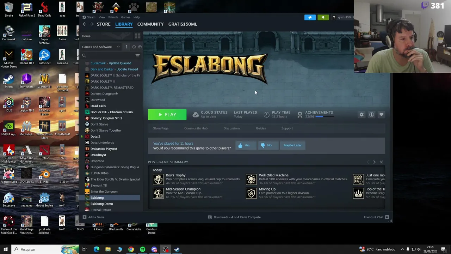Open the Help menu
Viewport: 451px width, 254px height.
pyautogui.click(x=136, y=17)
